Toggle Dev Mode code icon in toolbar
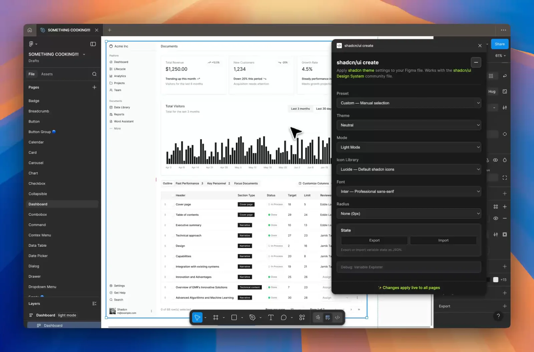This screenshot has width=534, height=352. (x=337, y=318)
